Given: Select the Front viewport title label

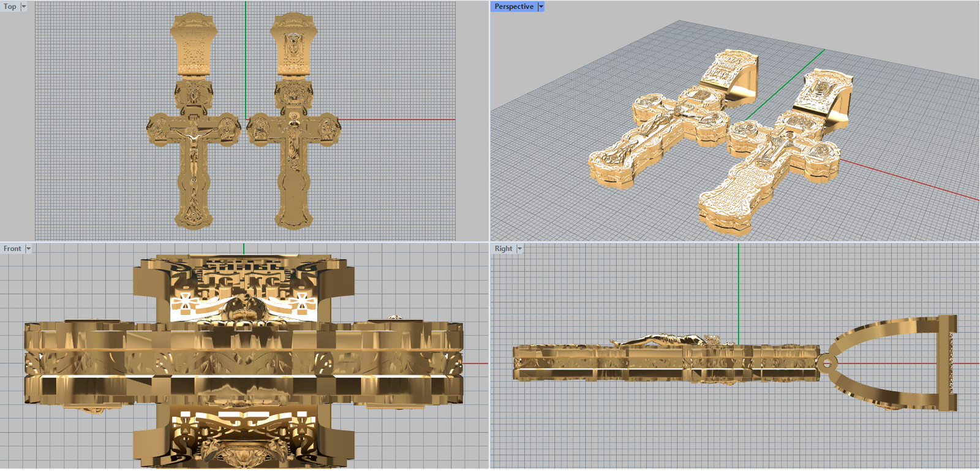Looking at the screenshot, I should coord(12,249).
